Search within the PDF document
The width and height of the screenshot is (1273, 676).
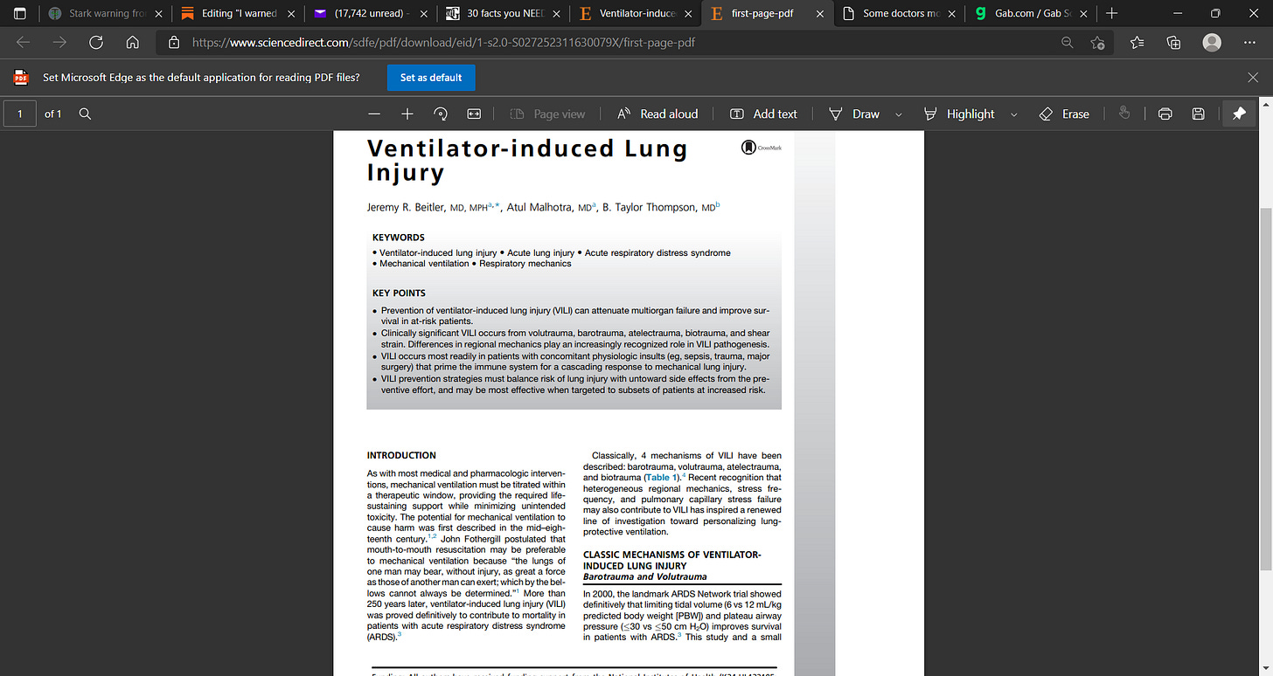pos(85,114)
